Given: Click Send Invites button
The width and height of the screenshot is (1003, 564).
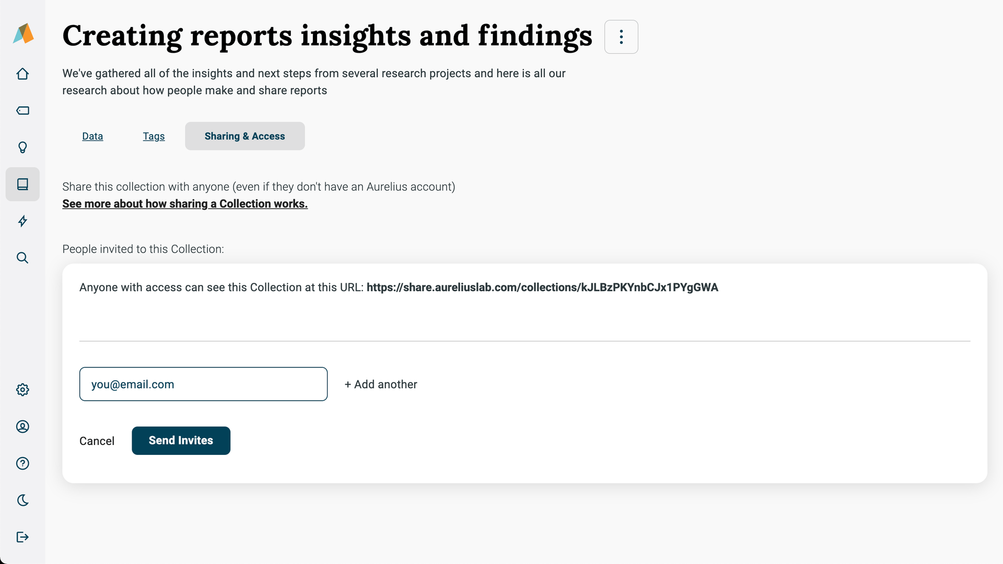Looking at the screenshot, I should tap(180, 440).
